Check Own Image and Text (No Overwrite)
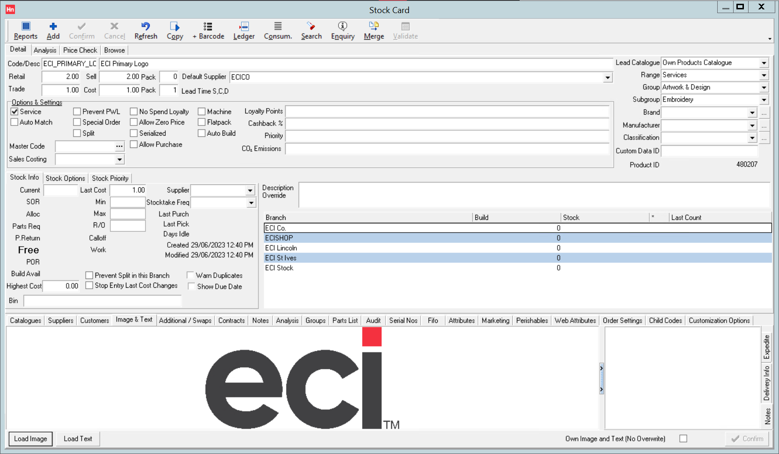This screenshot has width=779, height=454. [x=683, y=439]
